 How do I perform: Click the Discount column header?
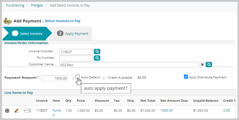coord(102,101)
